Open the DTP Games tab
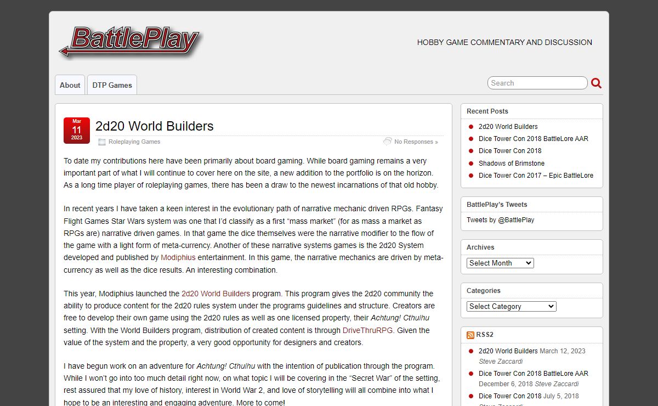Screen dimensions: 658x406 (112, 85)
